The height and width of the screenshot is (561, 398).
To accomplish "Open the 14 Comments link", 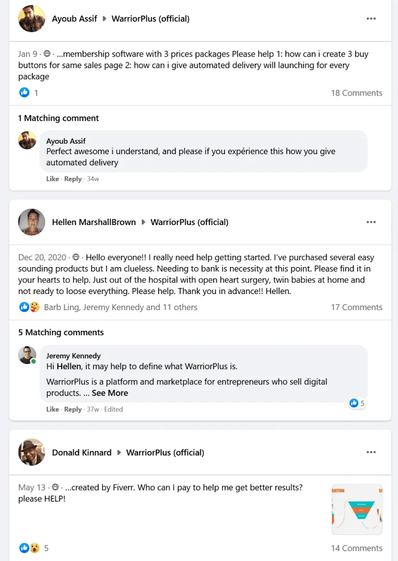I will pyautogui.click(x=356, y=548).
